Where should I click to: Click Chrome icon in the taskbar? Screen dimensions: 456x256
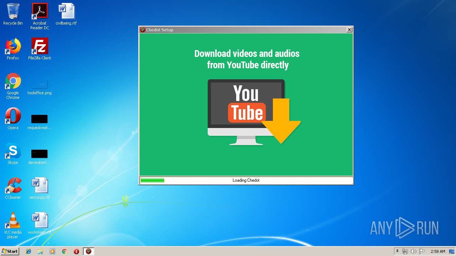(x=64, y=251)
